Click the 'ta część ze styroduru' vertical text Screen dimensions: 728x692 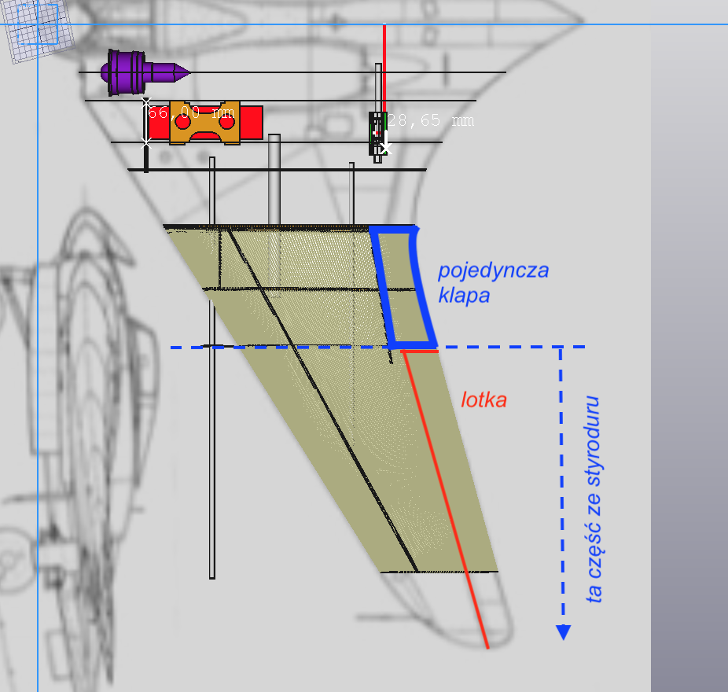[x=595, y=499]
